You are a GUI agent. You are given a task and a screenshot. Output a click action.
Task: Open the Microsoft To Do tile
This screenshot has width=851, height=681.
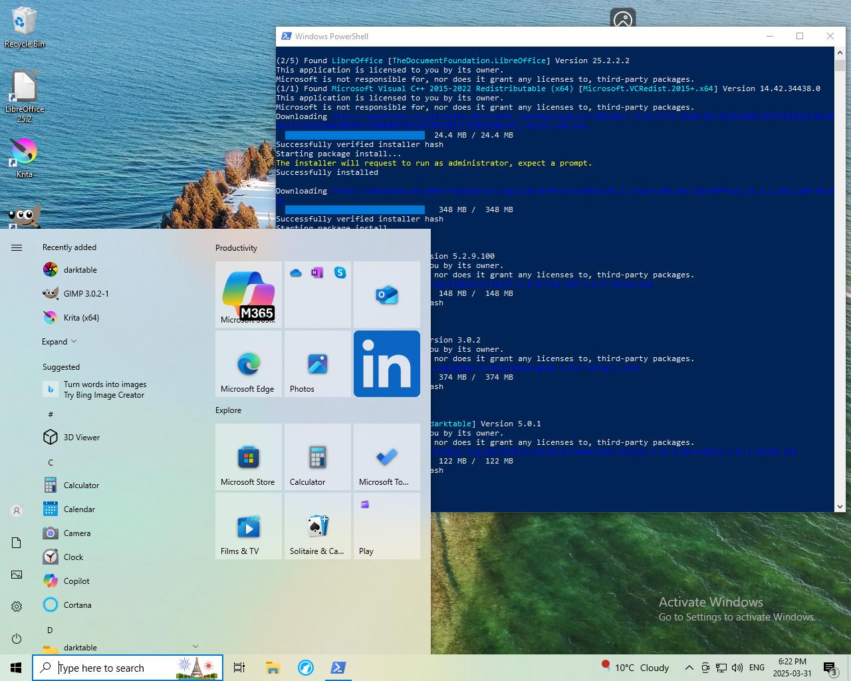[387, 457]
